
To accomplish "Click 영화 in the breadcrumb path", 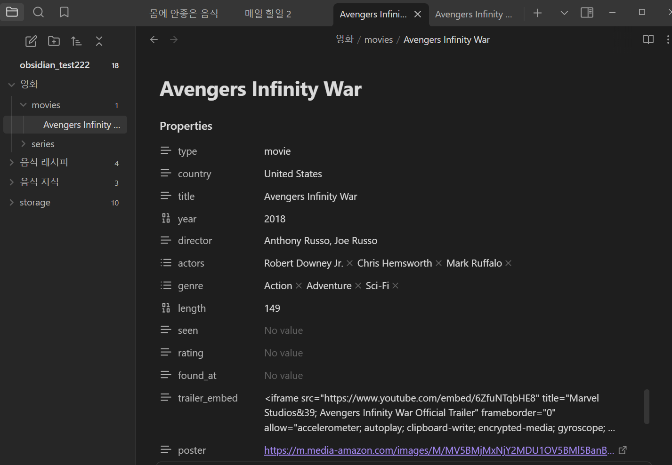I will [x=345, y=39].
